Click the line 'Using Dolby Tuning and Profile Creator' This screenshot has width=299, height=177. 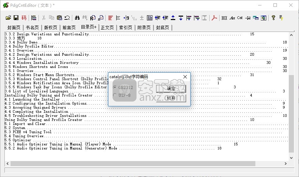(x=44, y=120)
